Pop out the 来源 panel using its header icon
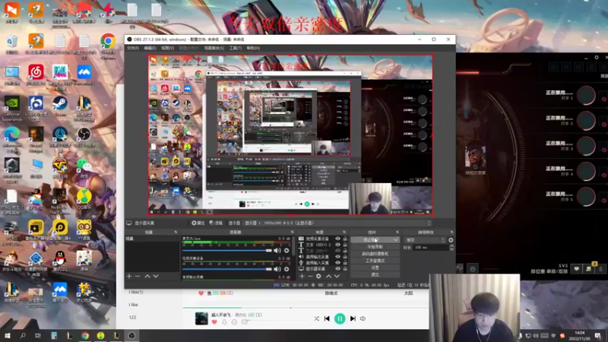 tap(344, 233)
